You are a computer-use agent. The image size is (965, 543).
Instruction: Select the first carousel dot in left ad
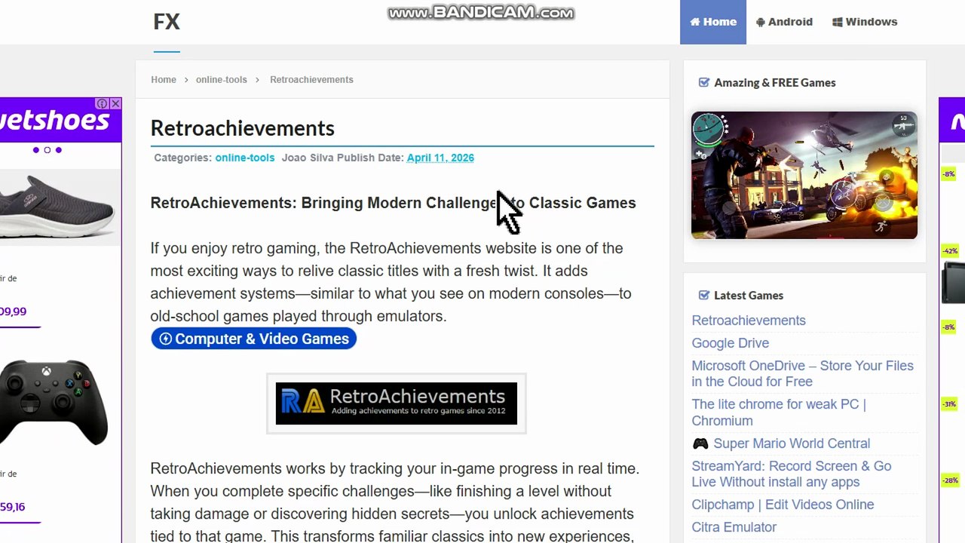click(x=35, y=150)
